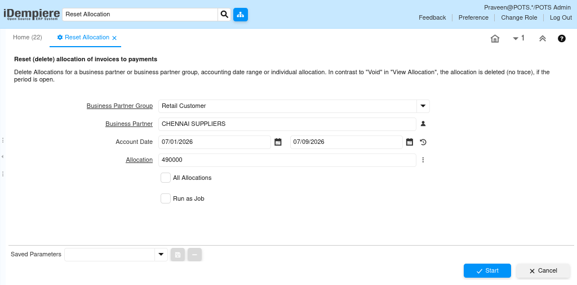Click the save parameters disk icon
The width and height of the screenshot is (577, 285).
pyautogui.click(x=177, y=255)
